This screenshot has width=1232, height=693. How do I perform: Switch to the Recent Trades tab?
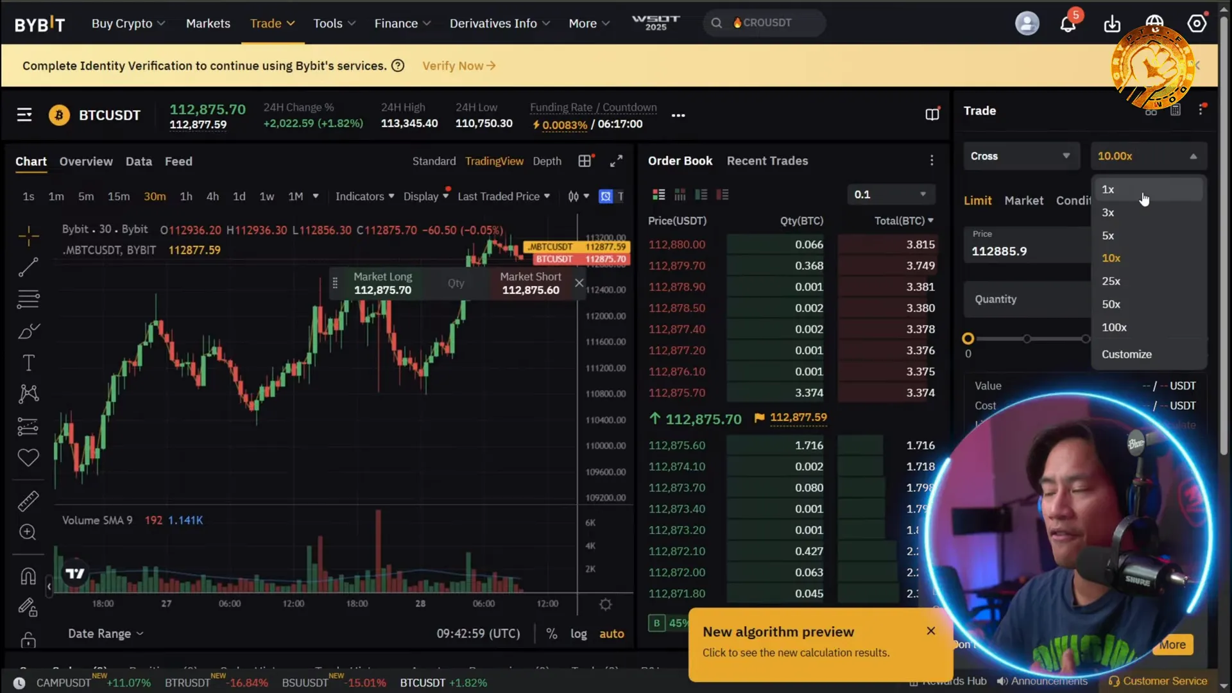767,161
